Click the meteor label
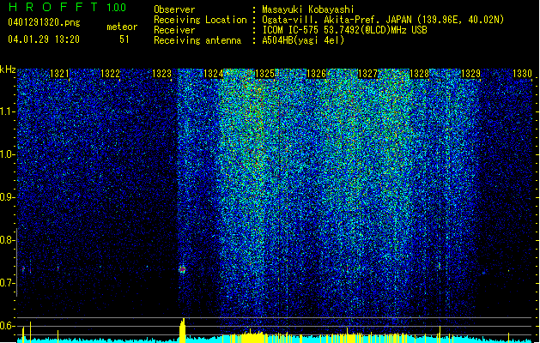The height and width of the screenshot is (343, 540). point(122,27)
